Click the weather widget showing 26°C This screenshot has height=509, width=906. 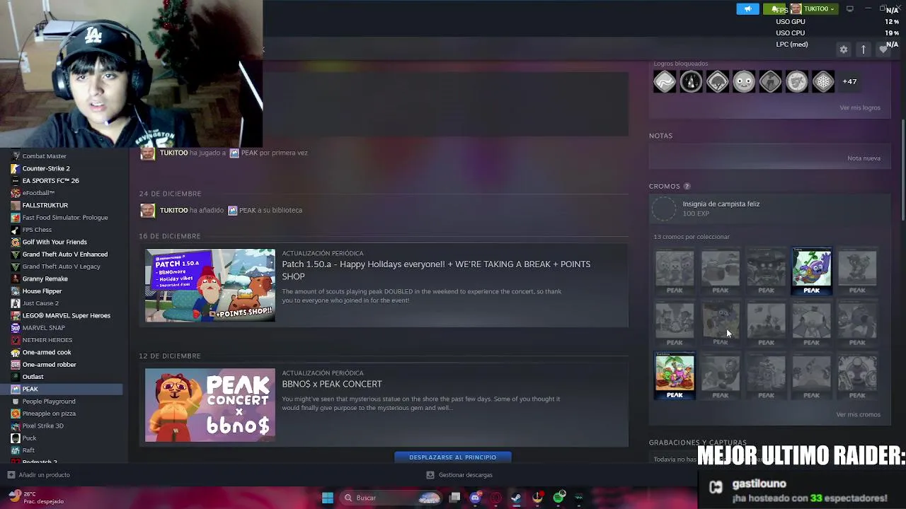[x=35, y=497]
